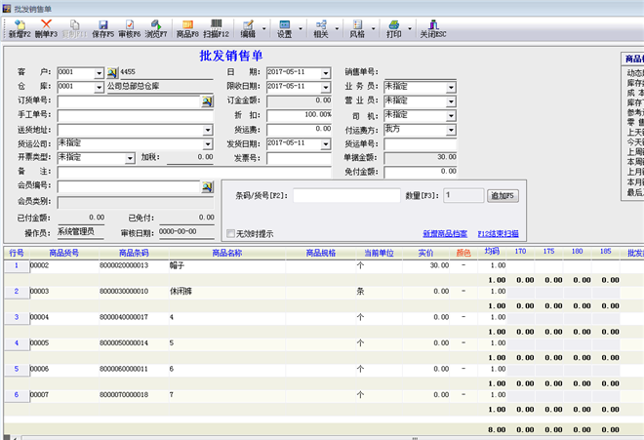Click the 风格 style toolbar icon
Screen dimensions: 644x440
coord(357,28)
